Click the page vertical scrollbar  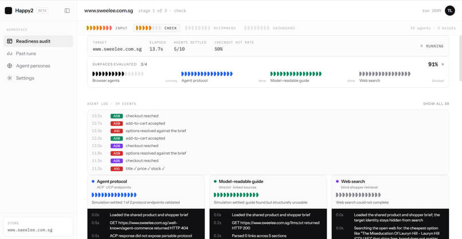pos(461,58)
